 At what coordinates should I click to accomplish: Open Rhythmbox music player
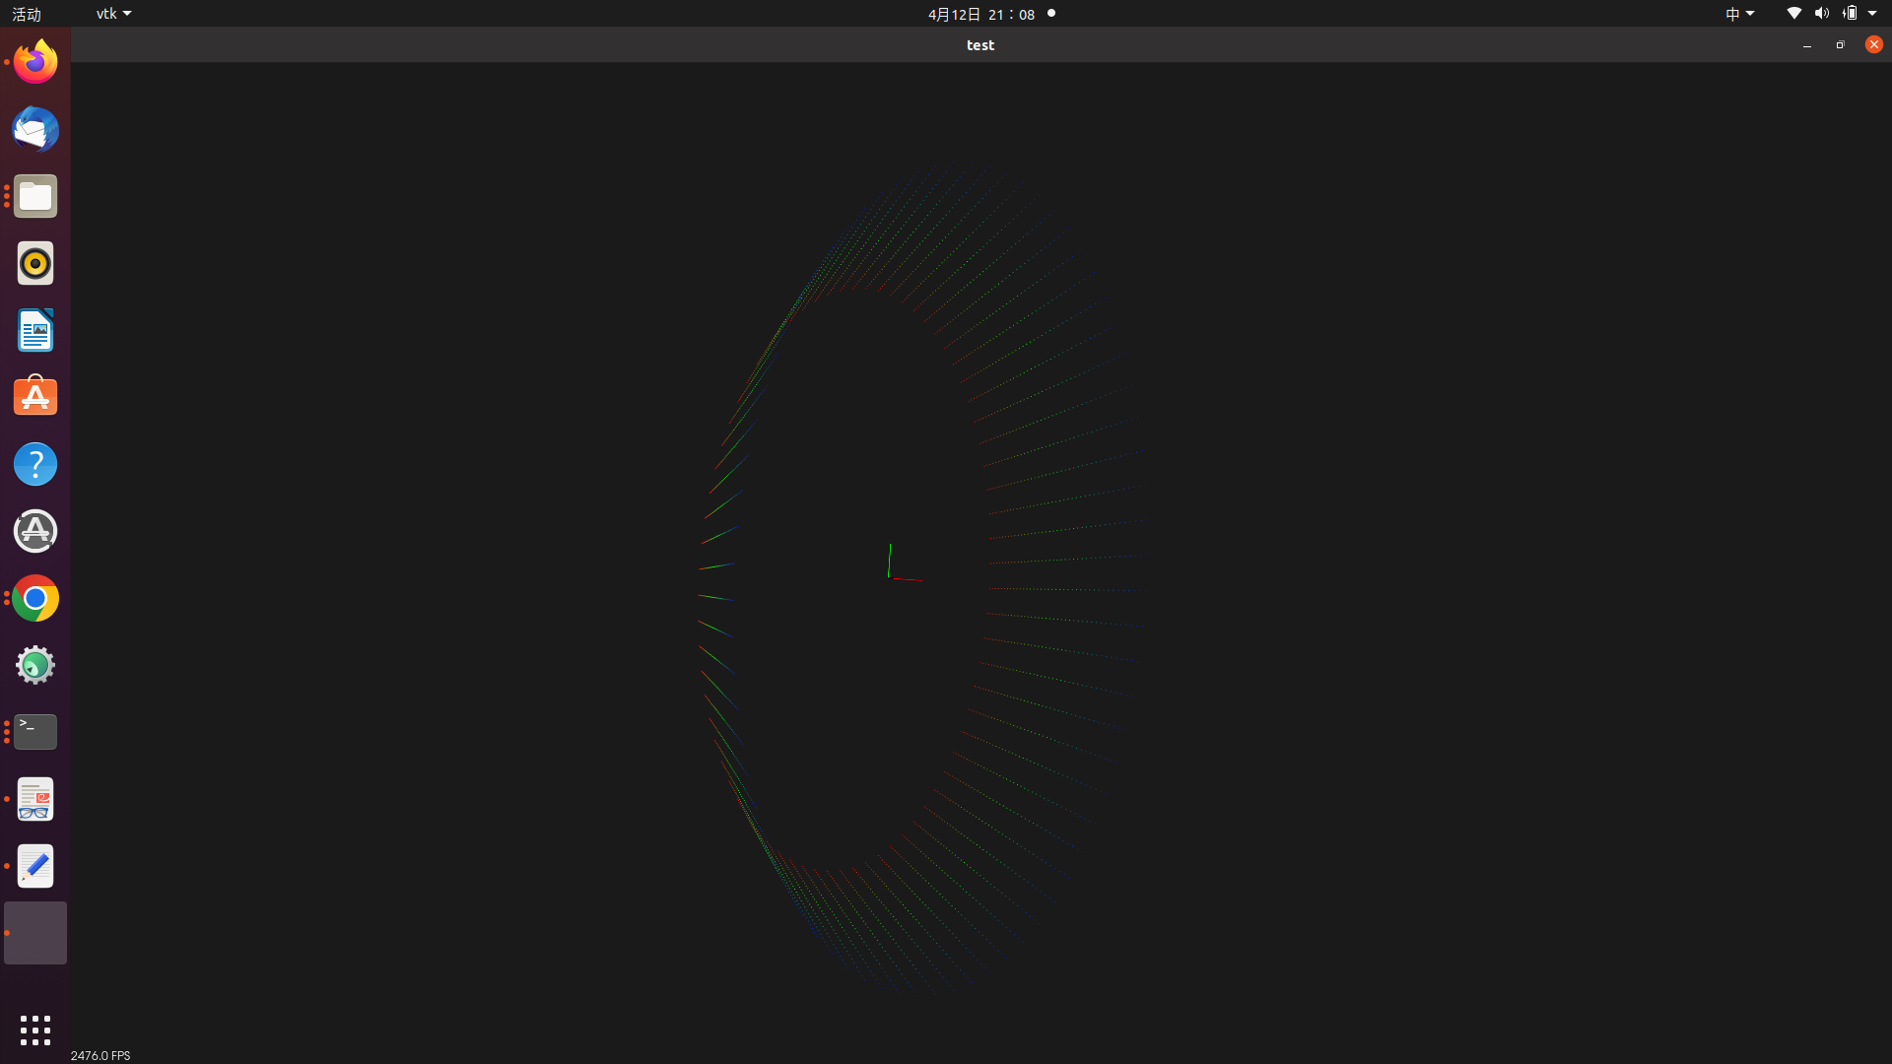pos(35,263)
